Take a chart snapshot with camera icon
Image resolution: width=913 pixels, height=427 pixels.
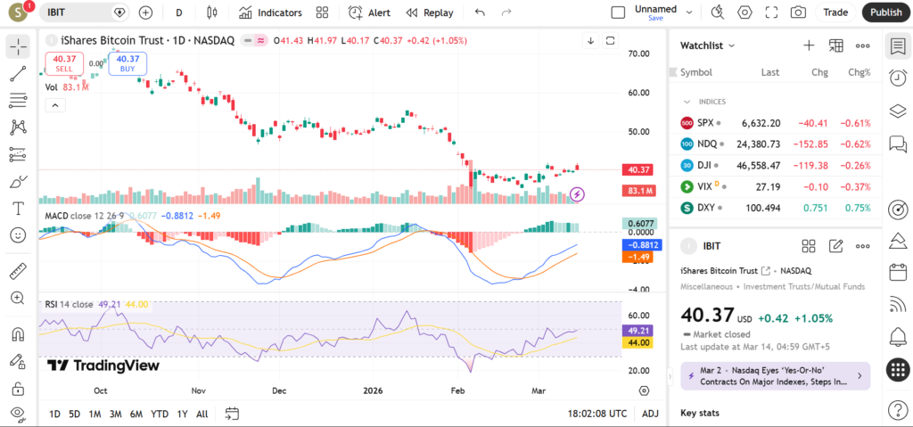click(x=798, y=12)
